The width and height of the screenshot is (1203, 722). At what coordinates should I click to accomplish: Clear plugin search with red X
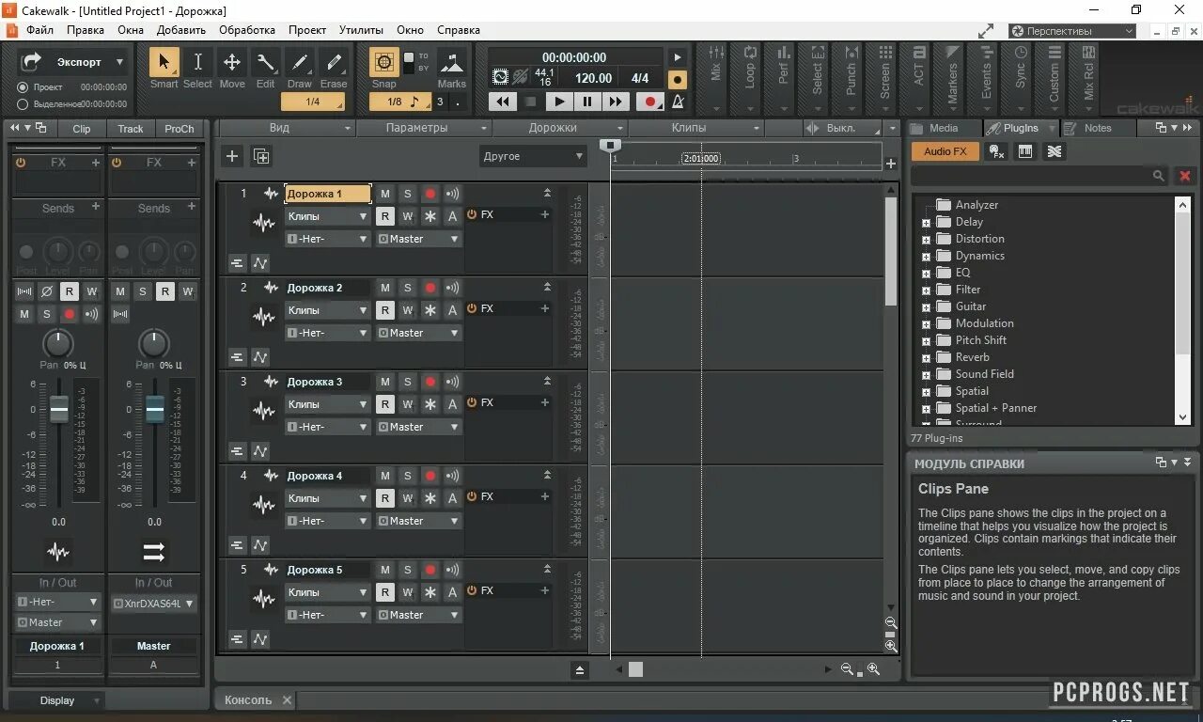[1184, 176]
